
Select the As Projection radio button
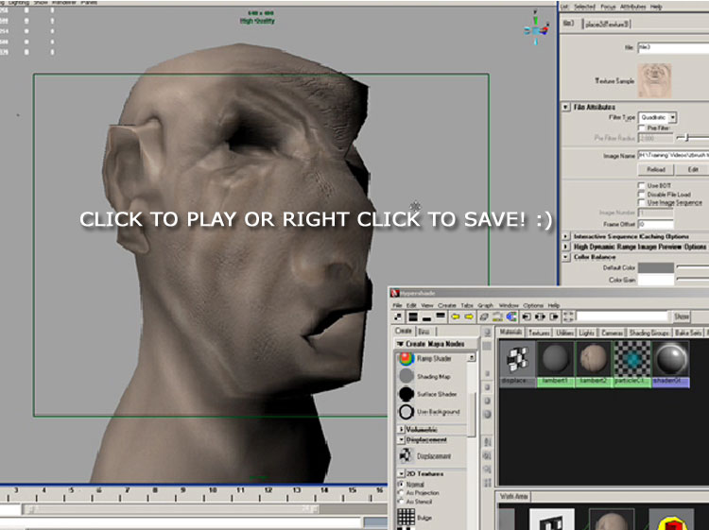point(402,493)
